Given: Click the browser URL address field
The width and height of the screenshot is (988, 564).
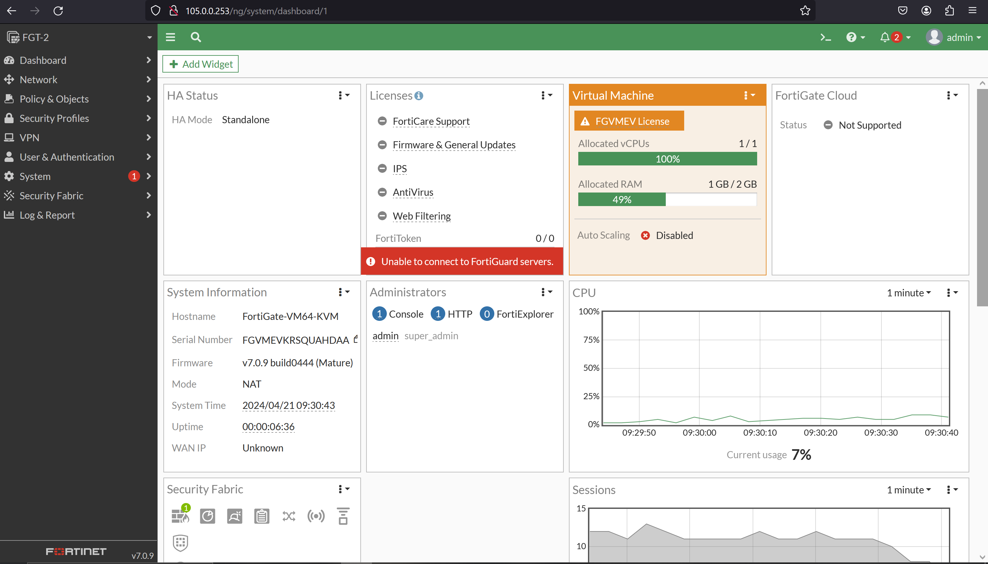Looking at the screenshot, I should [x=481, y=11].
